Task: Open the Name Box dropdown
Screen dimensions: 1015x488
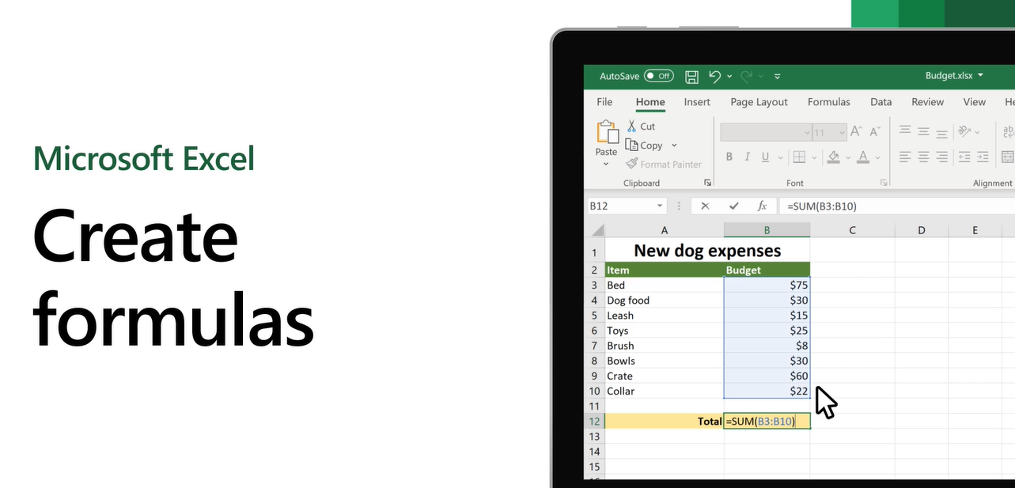Action: coord(661,206)
